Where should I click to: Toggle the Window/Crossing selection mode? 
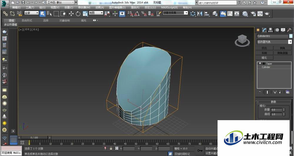63,14
